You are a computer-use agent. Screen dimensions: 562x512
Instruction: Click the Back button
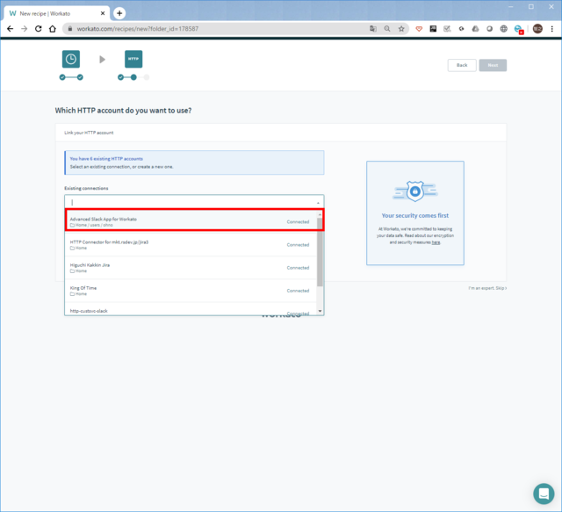click(x=462, y=65)
